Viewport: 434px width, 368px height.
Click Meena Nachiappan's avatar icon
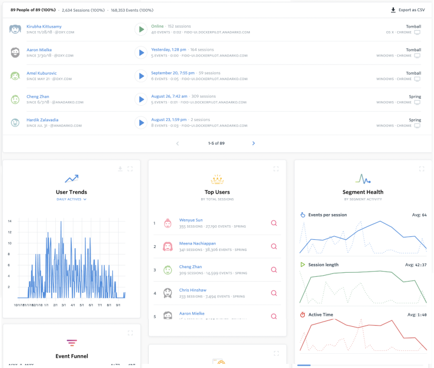168,246
